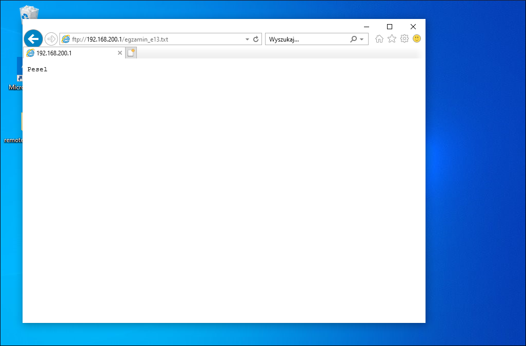Minimize the Internet Explorer window
This screenshot has height=346, width=526.
[367, 27]
